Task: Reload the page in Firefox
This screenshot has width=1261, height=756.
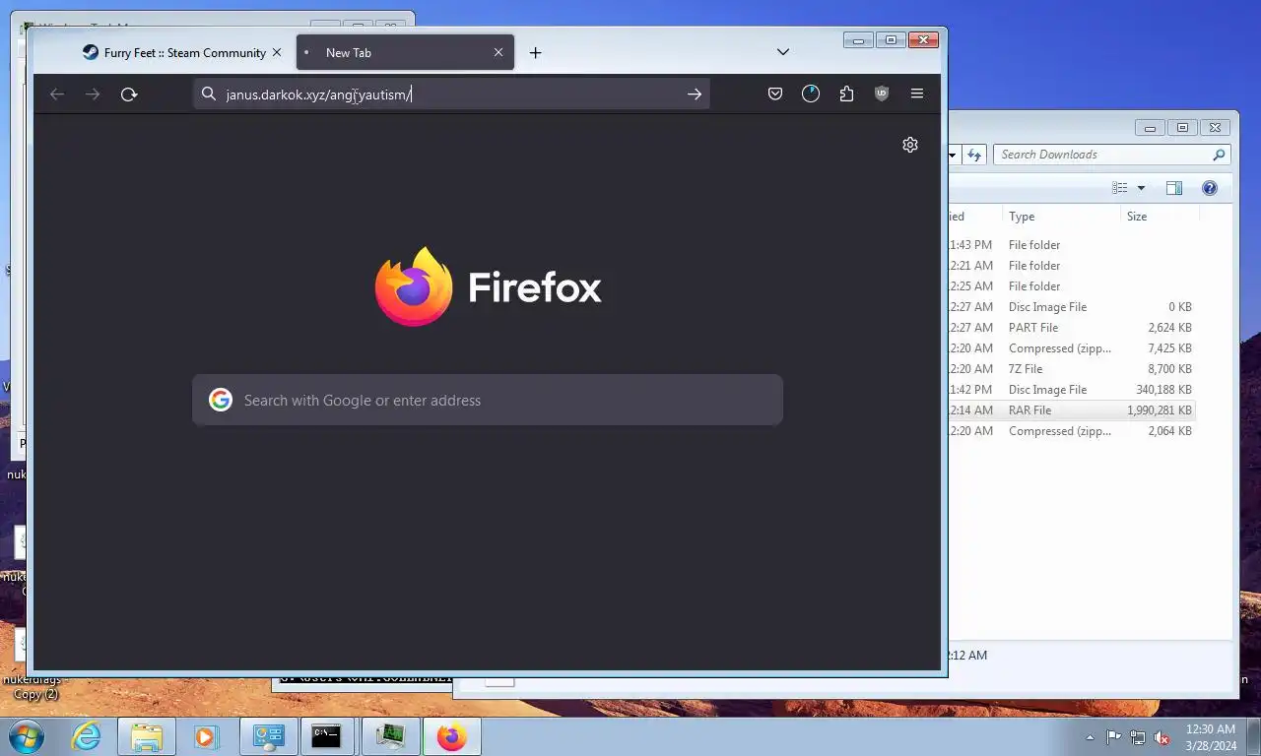Action: click(128, 94)
